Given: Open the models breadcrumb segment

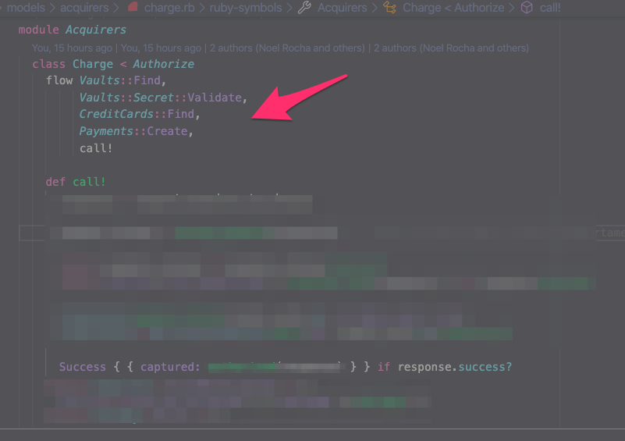Looking at the screenshot, I should (x=26, y=8).
